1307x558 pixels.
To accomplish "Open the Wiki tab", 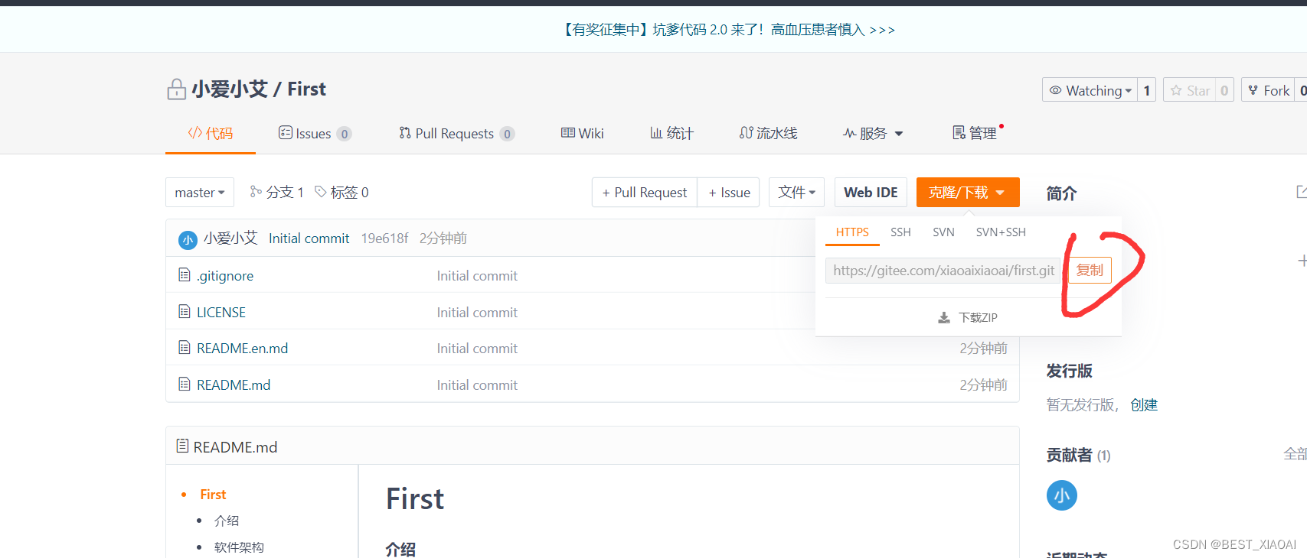I will [583, 133].
